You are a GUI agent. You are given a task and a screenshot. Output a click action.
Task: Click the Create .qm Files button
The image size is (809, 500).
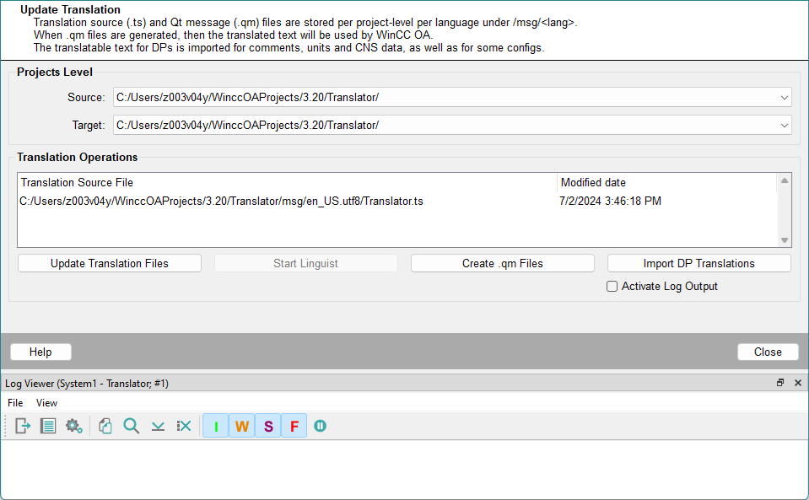[x=502, y=264]
